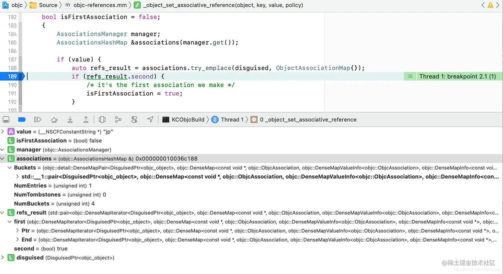Expand the std::__1::pair bucket entry
Viewport: 503px width, 274px height.
[17, 177]
